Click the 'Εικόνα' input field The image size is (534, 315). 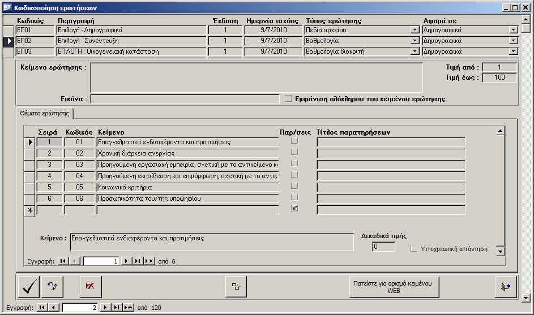[185, 99]
